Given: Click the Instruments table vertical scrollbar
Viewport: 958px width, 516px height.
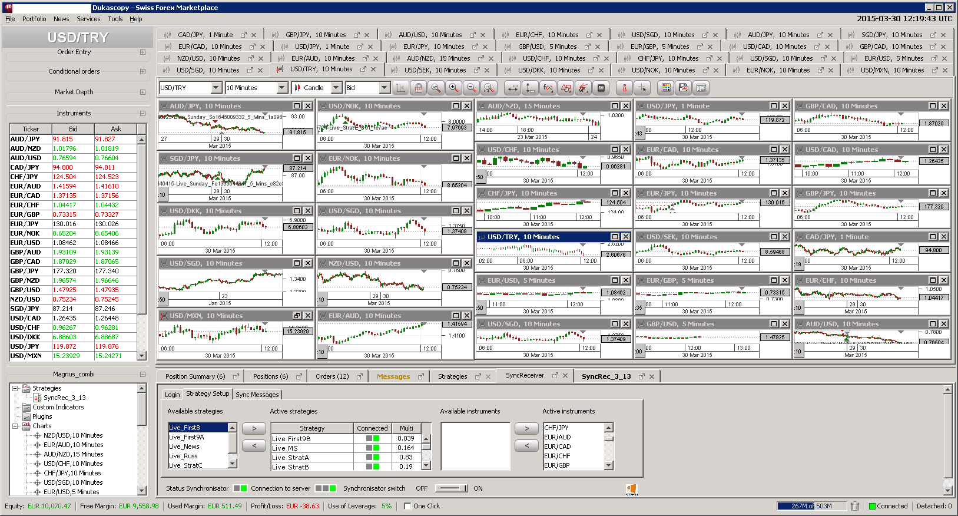Looking at the screenshot, I should click(141, 247).
